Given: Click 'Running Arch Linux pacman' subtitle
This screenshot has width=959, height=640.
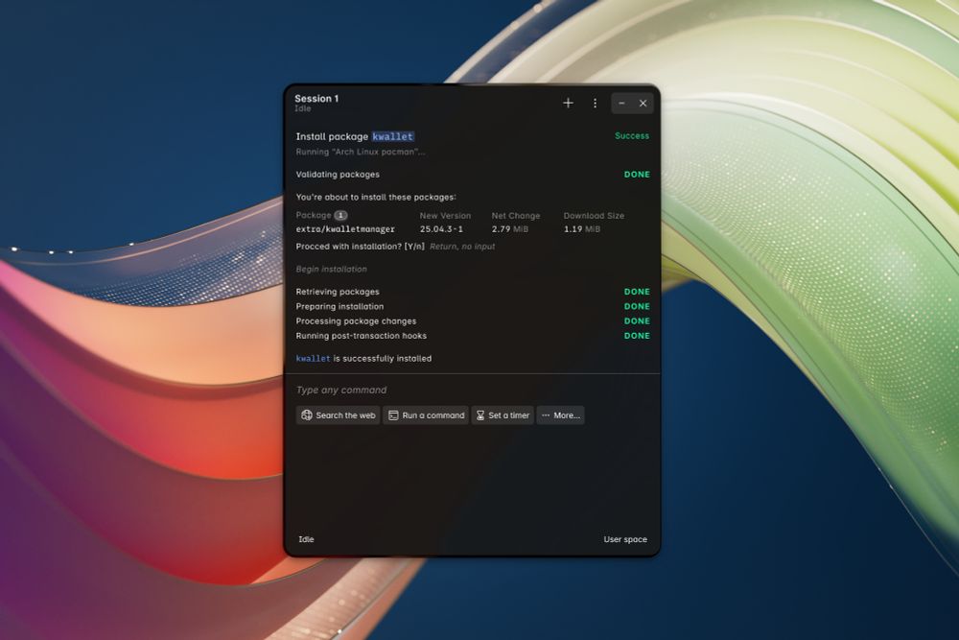Looking at the screenshot, I should point(361,152).
